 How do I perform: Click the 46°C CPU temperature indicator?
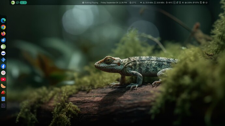pyautogui.click(x=169, y=3)
